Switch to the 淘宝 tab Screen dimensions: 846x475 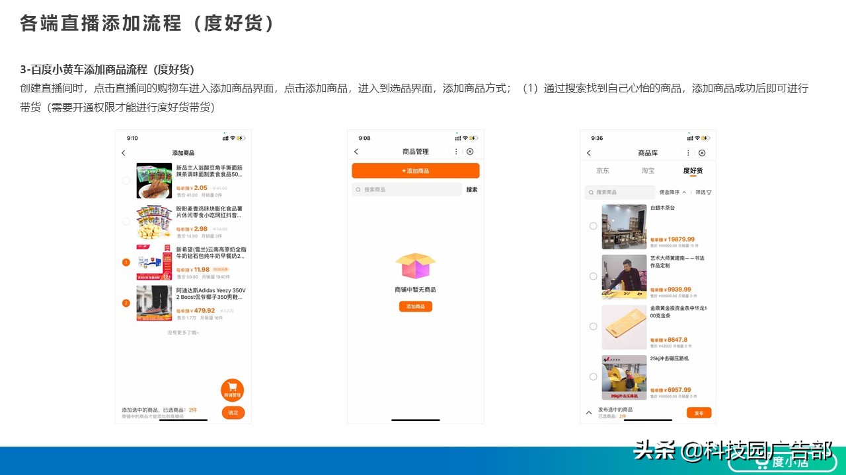tap(648, 170)
